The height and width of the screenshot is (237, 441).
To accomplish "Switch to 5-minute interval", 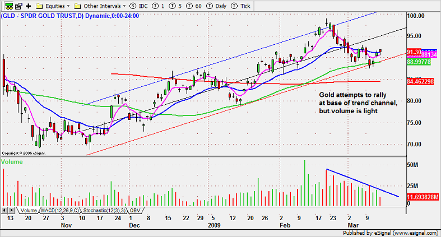I will pos(175,6).
